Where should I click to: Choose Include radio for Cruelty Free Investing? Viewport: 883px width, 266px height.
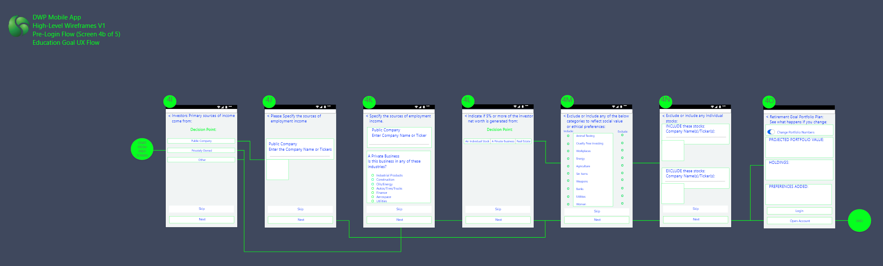click(x=568, y=144)
